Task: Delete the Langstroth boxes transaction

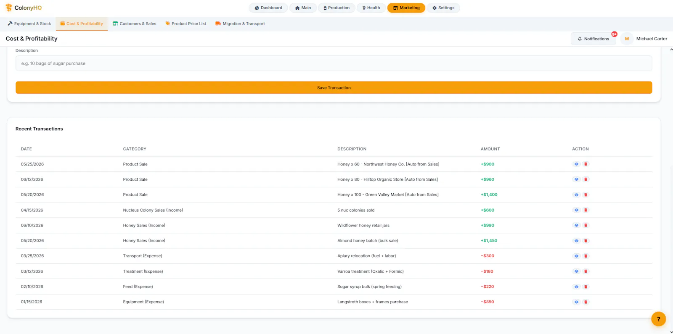Action: click(x=586, y=302)
